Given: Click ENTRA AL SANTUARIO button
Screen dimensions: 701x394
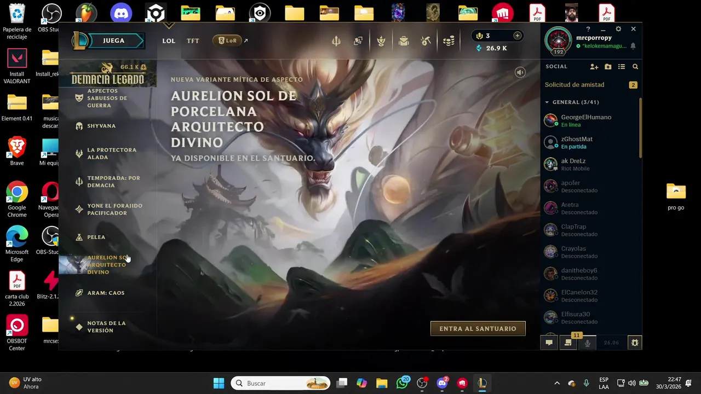Looking at the screenshot, I should click(x=478, y=328).
